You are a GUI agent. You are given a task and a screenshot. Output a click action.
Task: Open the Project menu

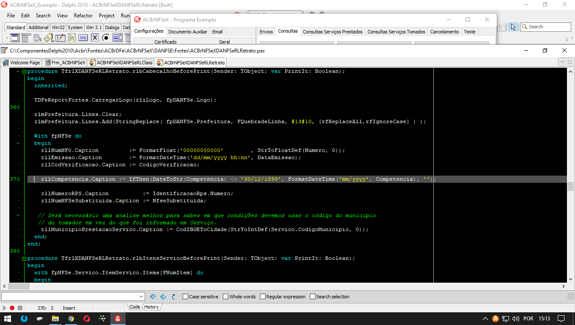[x=107, y=16]
